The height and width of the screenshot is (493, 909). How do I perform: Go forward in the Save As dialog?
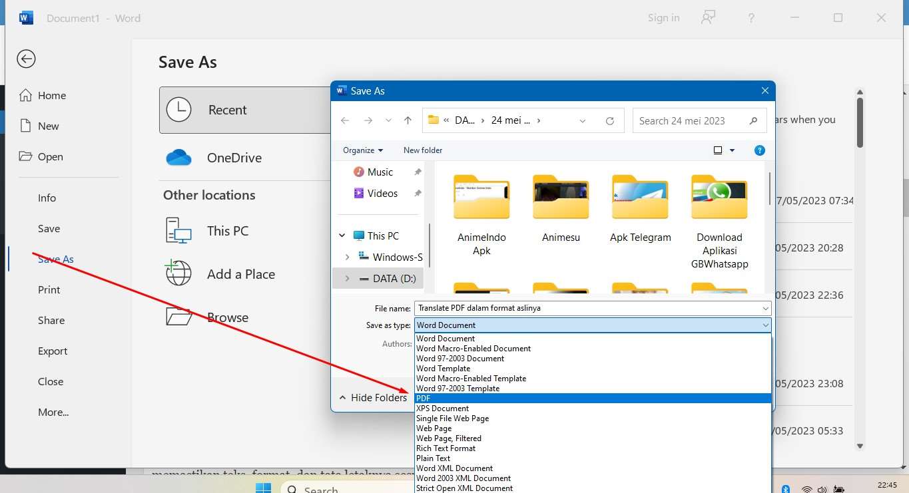[x=368, y=120]
